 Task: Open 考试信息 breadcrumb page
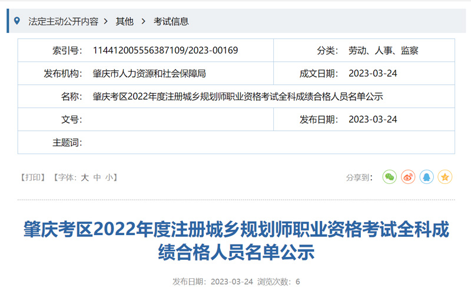click(171, 21)
